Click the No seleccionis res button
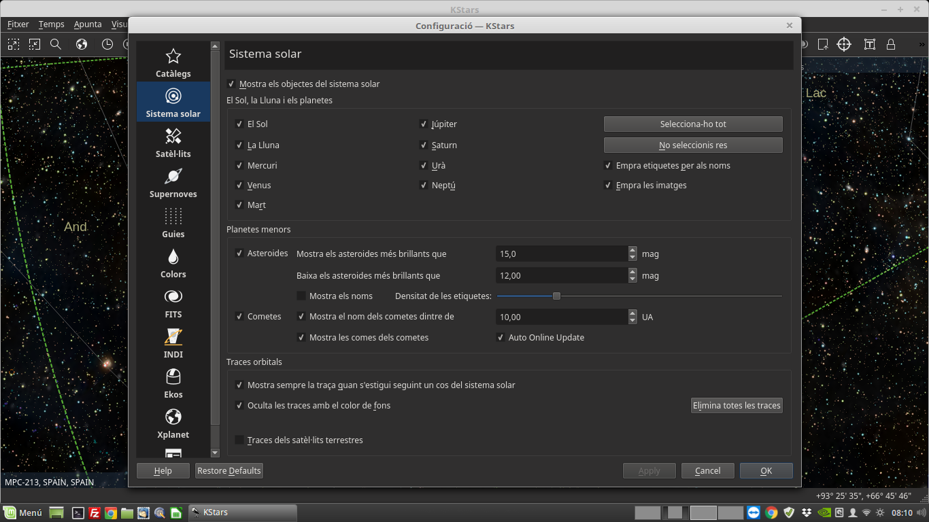 pos(693,145)
